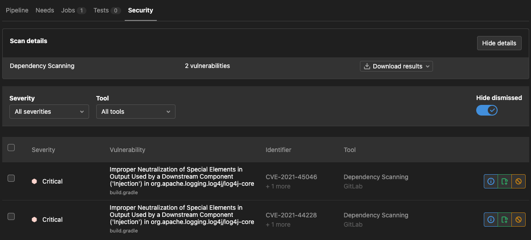531x240 pixels.
Task: Click the Jobs count badge '1'
Action: click(x=81, y=11)
